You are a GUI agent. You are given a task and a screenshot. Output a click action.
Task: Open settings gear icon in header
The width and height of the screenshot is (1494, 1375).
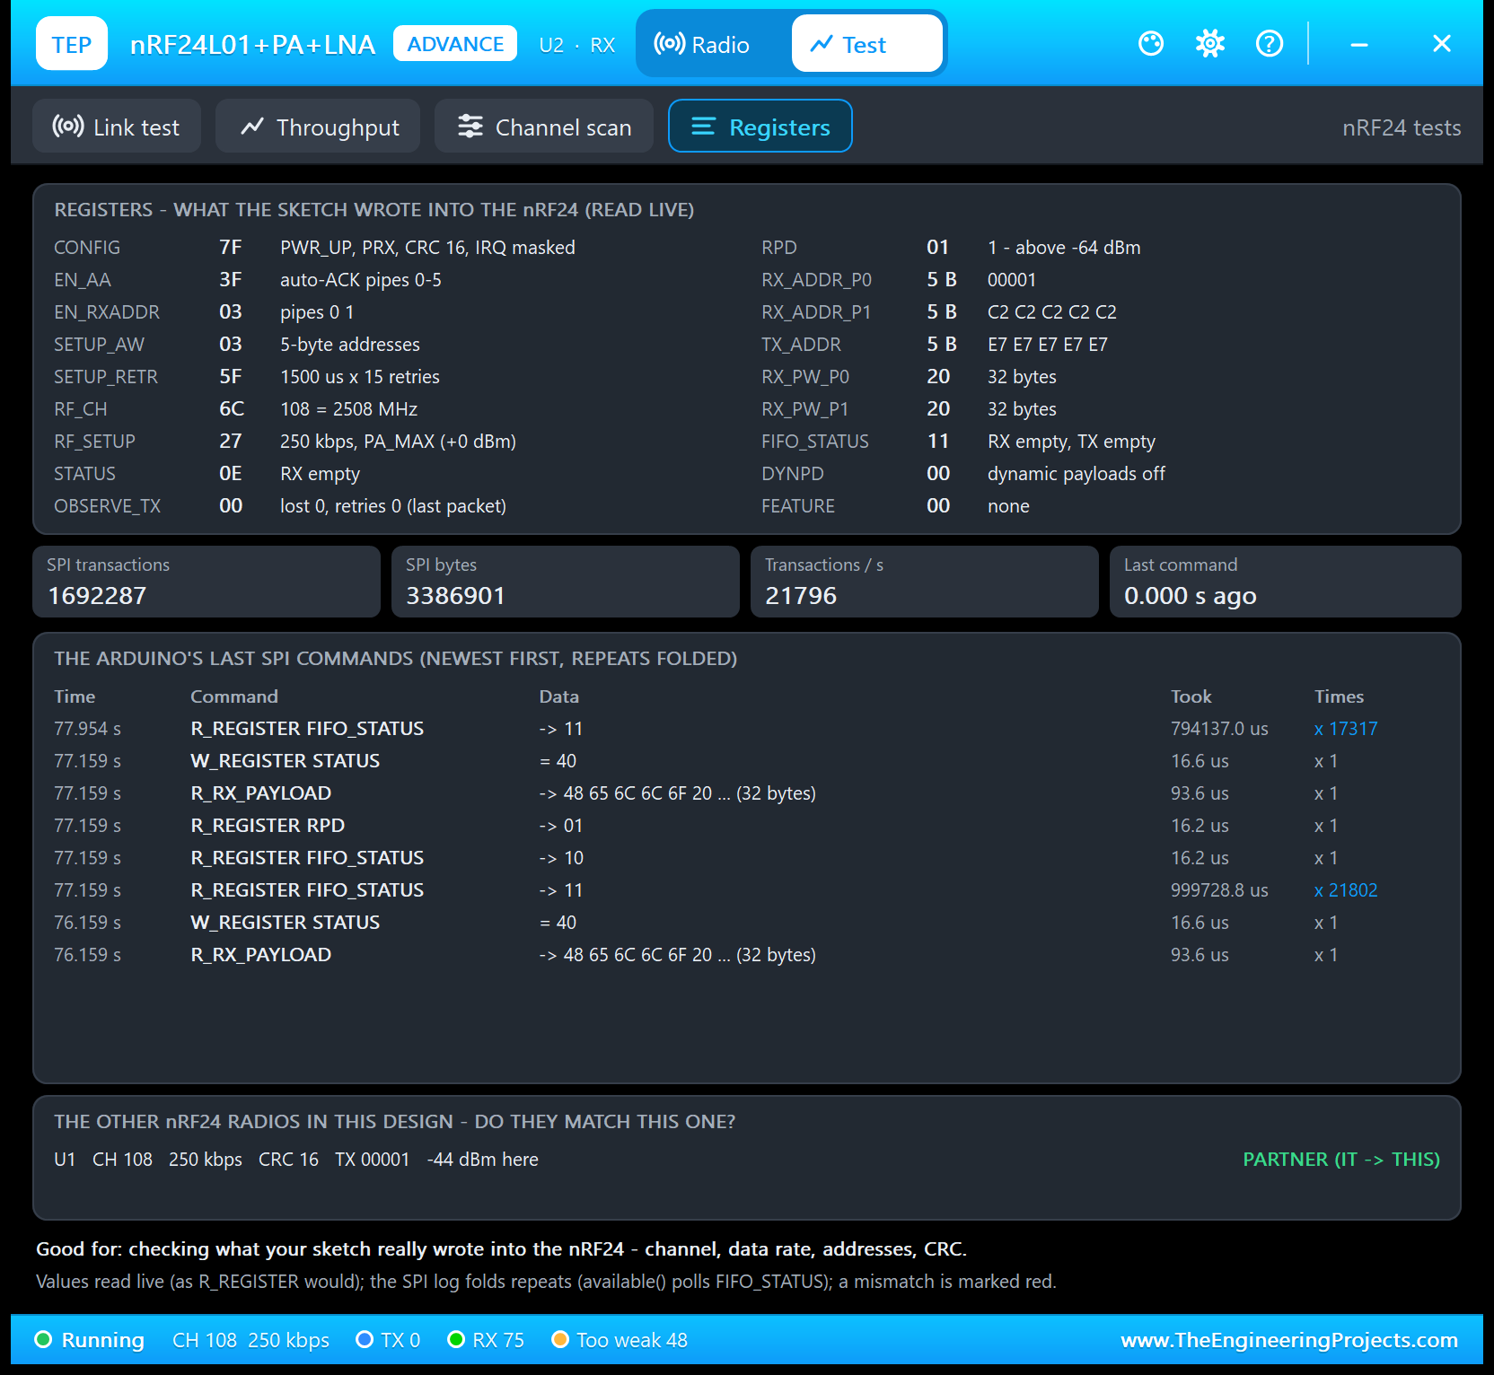click(1210, 43)
